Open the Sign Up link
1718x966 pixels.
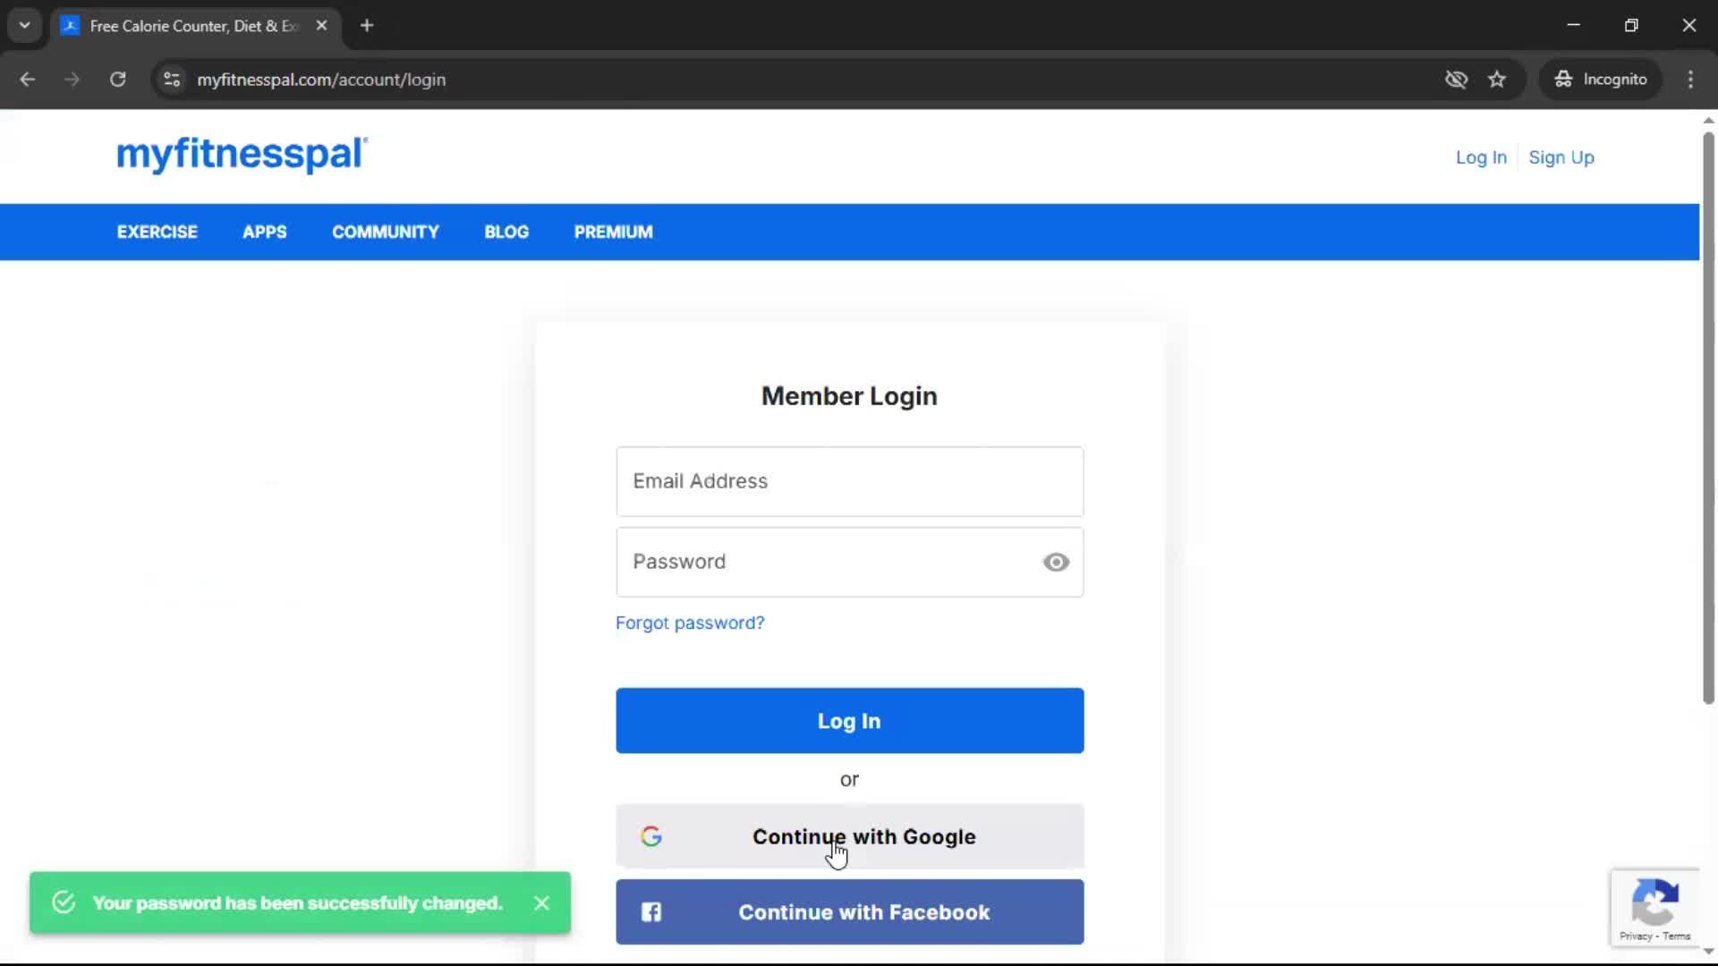(1561, 157)
